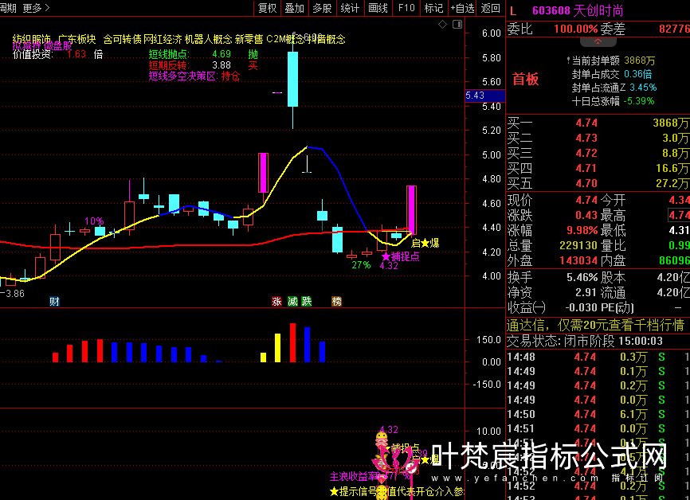Image resolution: width=690 pixels, height=500 pixels.
Task: Open the 多股 multi-stock view
Action: pyautogui.click(x=322, y=8)
